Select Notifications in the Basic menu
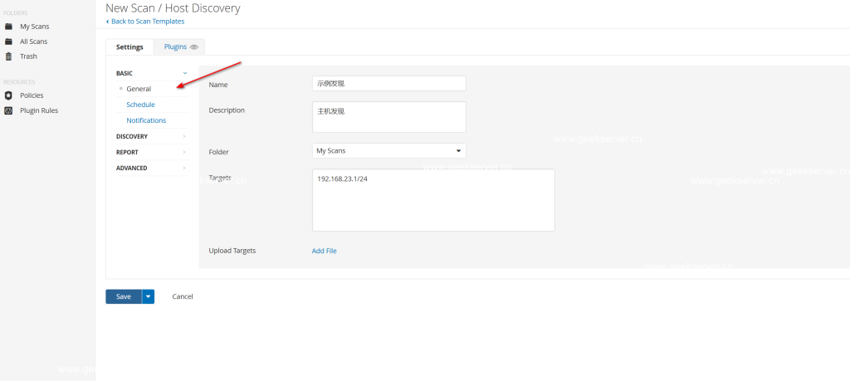 click(146, 120)
